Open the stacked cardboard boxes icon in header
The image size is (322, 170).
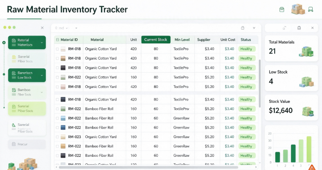(x=298, y=9)
